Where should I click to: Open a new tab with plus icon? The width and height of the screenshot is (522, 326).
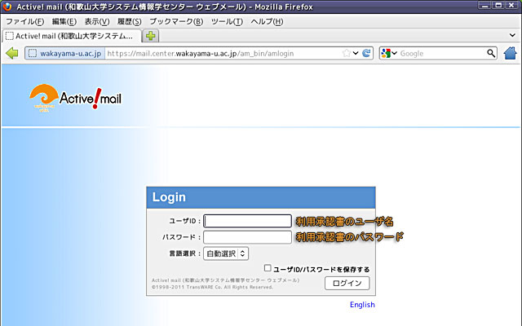click(x=151, y=36)
